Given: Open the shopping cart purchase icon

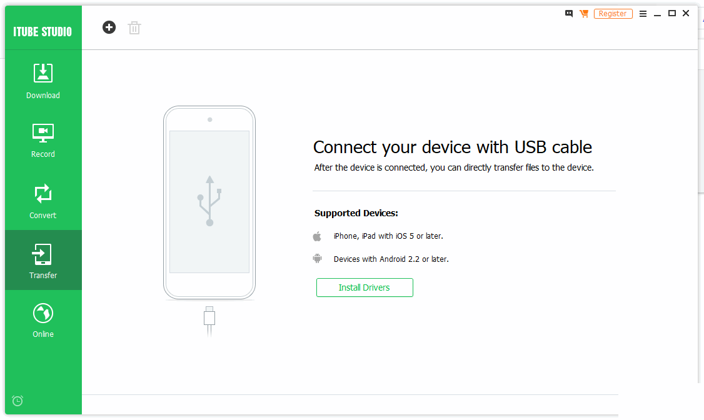Looking at the screenshot, I should pyautogui.click(x=584, y=14).
